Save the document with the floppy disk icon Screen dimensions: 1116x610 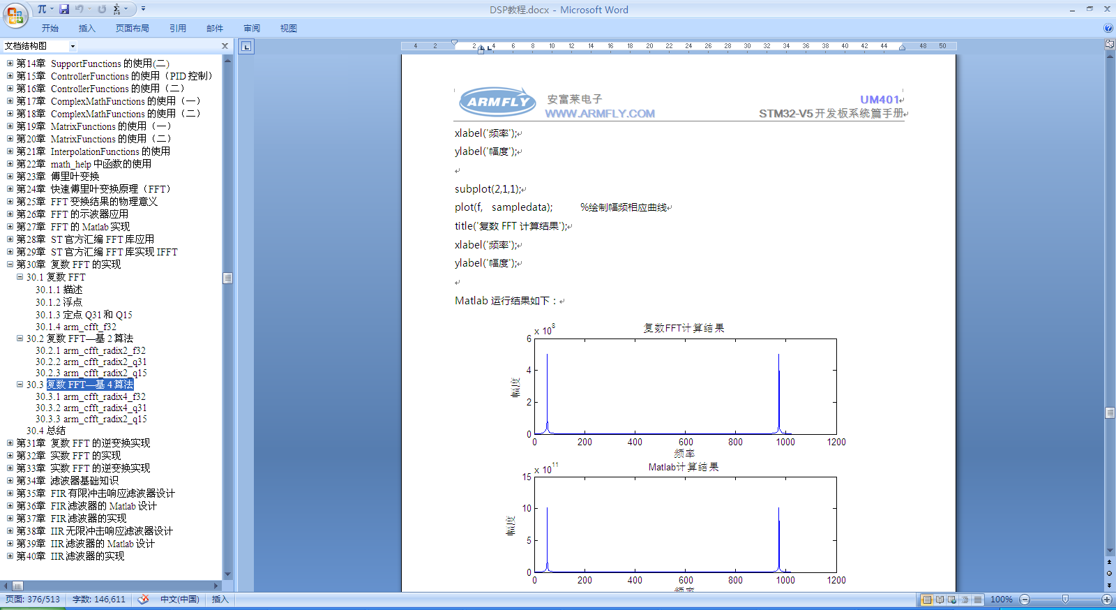click(x=64, y=9)
